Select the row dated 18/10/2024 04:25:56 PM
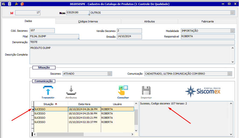 pos(84,114)
